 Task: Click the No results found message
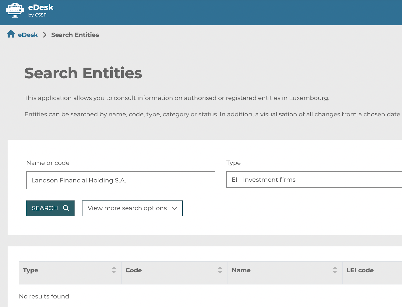point(44,296)
